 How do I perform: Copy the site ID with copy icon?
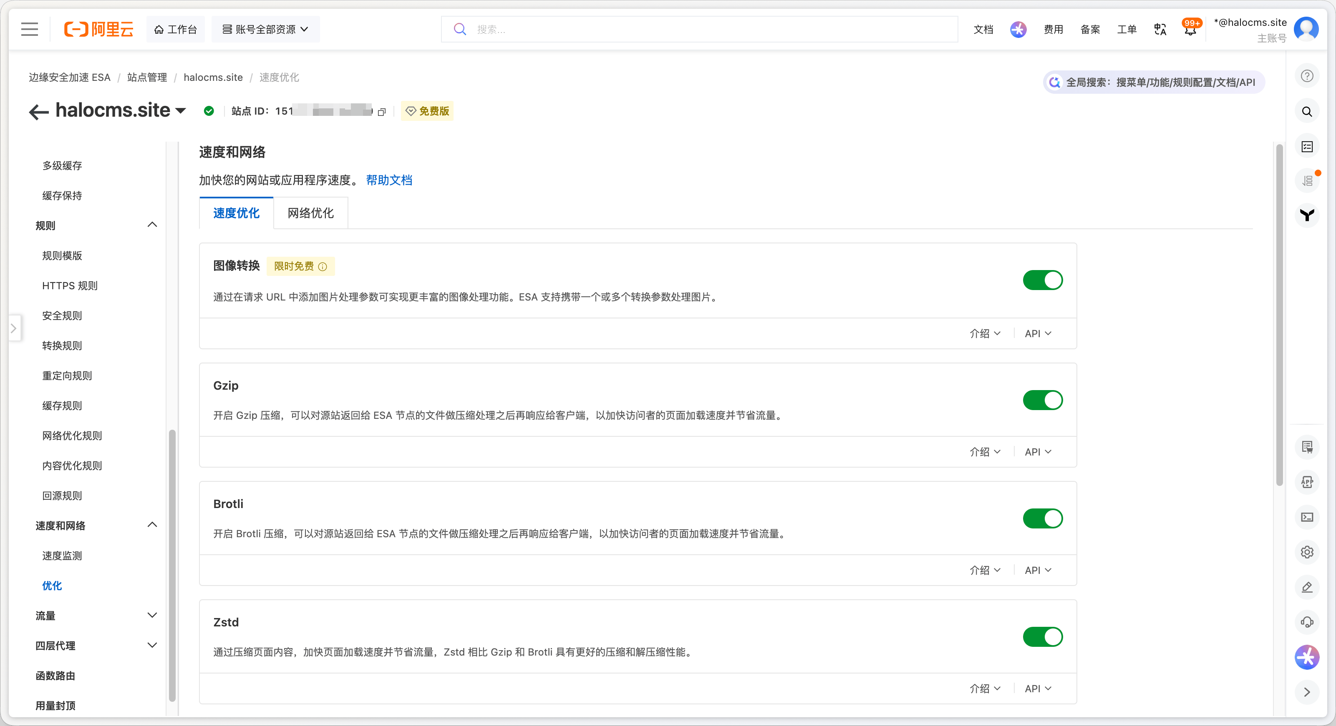[382, 111]
